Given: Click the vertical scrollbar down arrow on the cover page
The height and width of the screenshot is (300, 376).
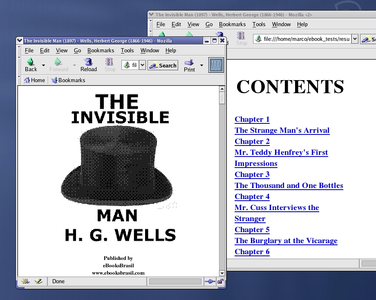Looking at the screenshot, I should (x=222, y=273).
